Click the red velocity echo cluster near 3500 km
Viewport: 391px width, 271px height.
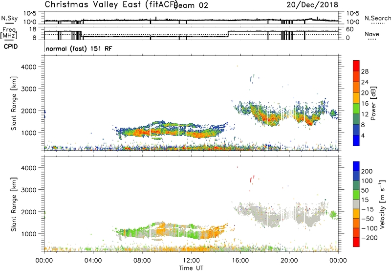click(x=252, y=179)
